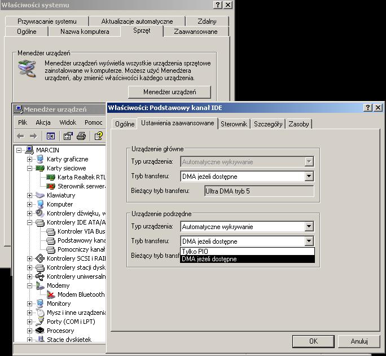Click the Monitory category icon
The width and height of the screenshot is (386, 356).
tap(40, 304)
